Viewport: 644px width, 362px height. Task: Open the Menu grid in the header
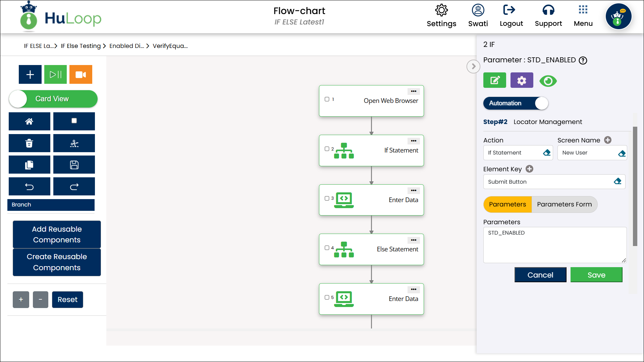tap(583, 16)
